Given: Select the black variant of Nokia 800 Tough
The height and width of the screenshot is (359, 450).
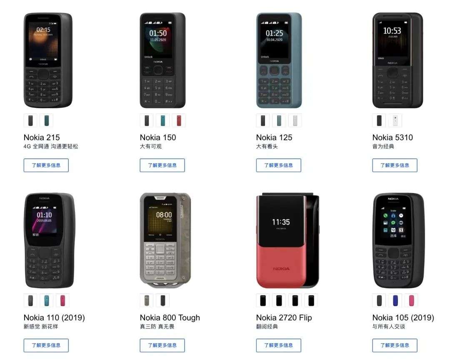Looking at the screenshot, I should tap(163, 300).
